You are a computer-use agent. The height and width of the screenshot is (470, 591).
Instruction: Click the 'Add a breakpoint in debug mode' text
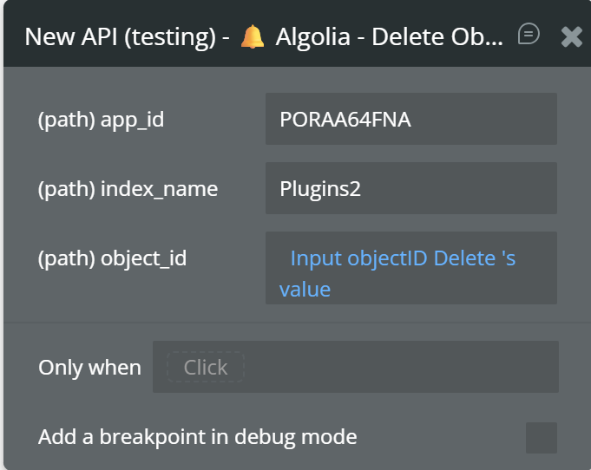point(197,436)
